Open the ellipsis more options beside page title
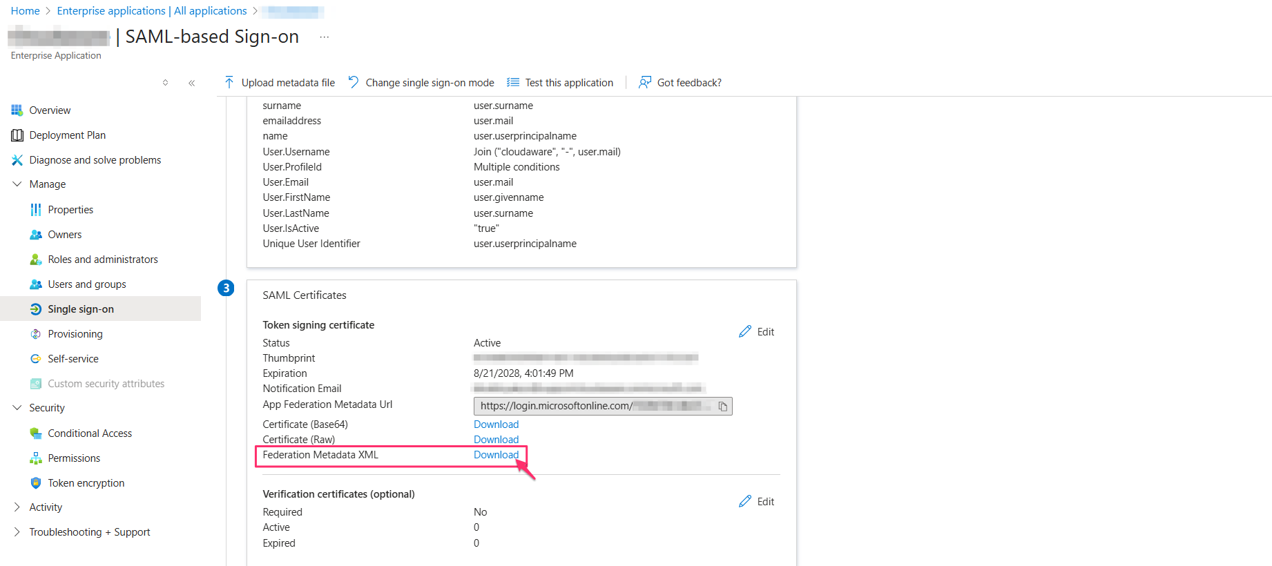Image resolution: width=1272 pixels, height=566 pixels. click(325, 37)
